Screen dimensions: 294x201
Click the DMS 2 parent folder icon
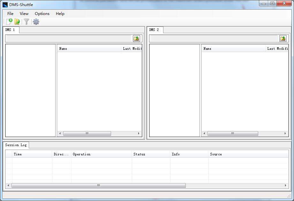(x=283, y=39)
